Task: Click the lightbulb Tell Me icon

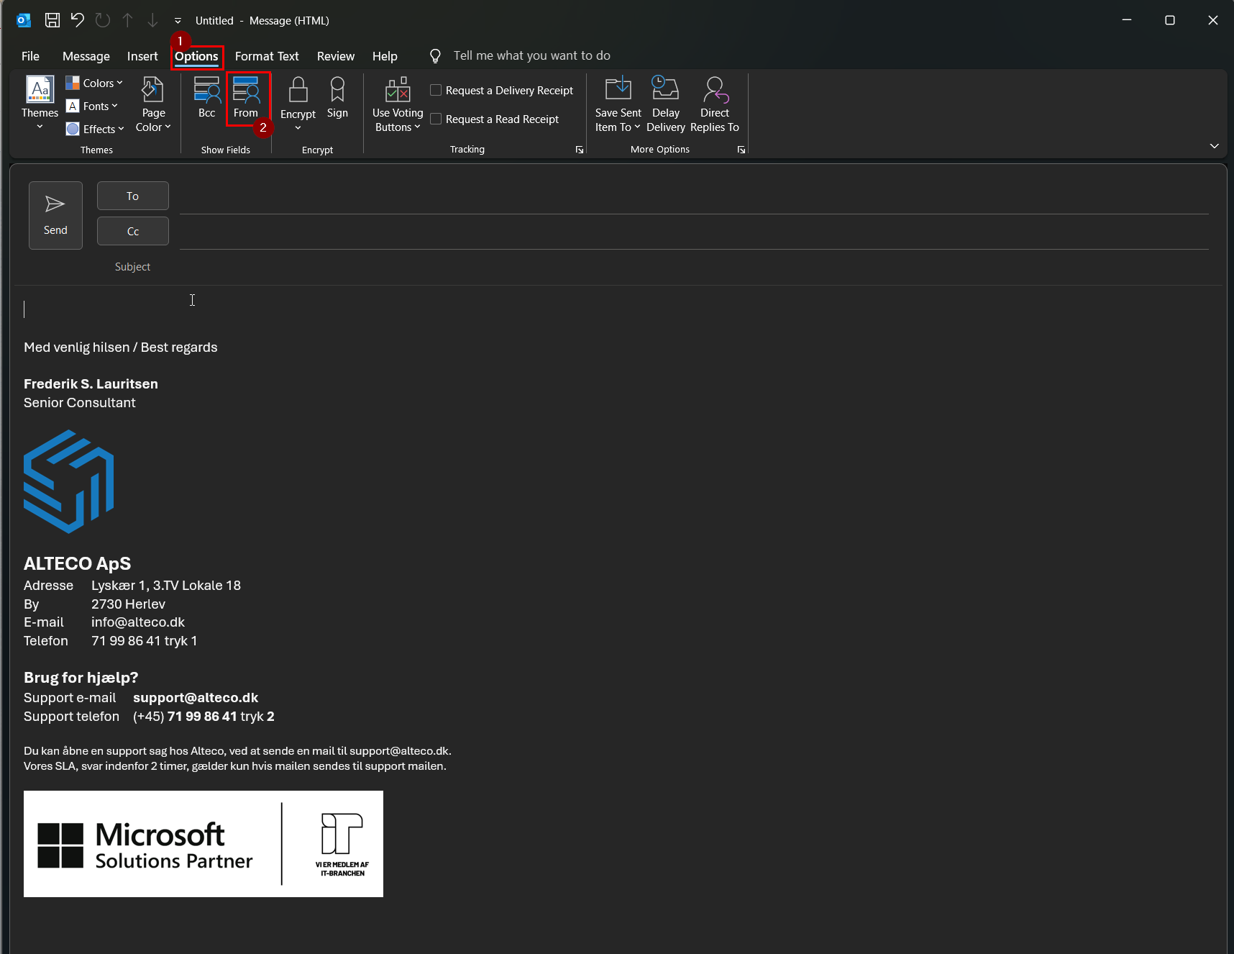Action: point(435,56)
